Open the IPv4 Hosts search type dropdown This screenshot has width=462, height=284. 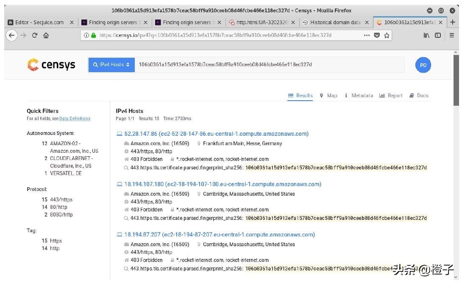111,65
